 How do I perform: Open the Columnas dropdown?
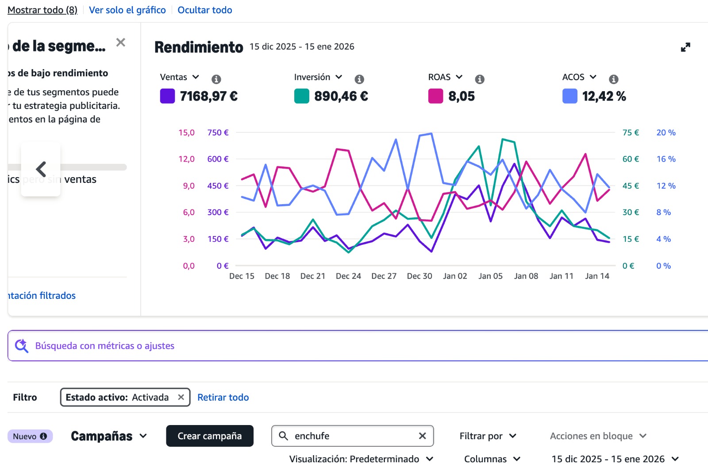(492, 459)
